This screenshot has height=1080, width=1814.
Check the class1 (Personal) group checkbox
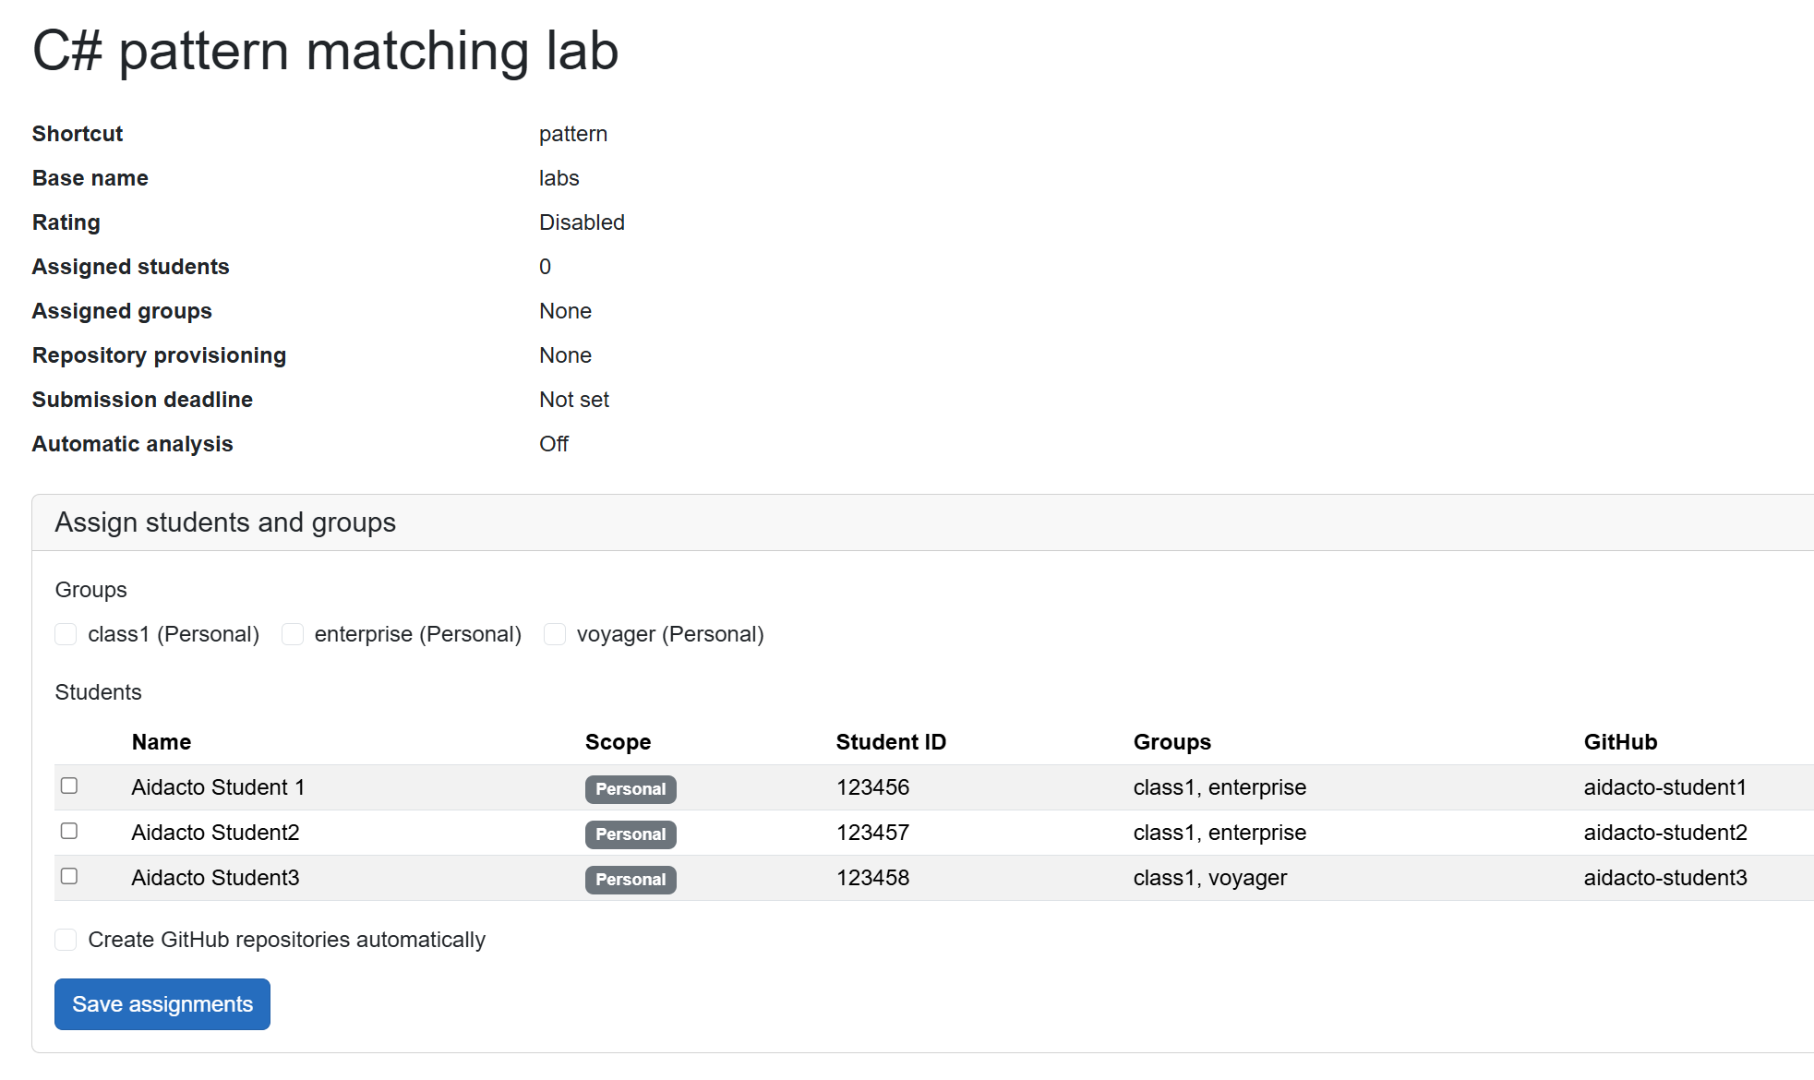tap(66, 634)
